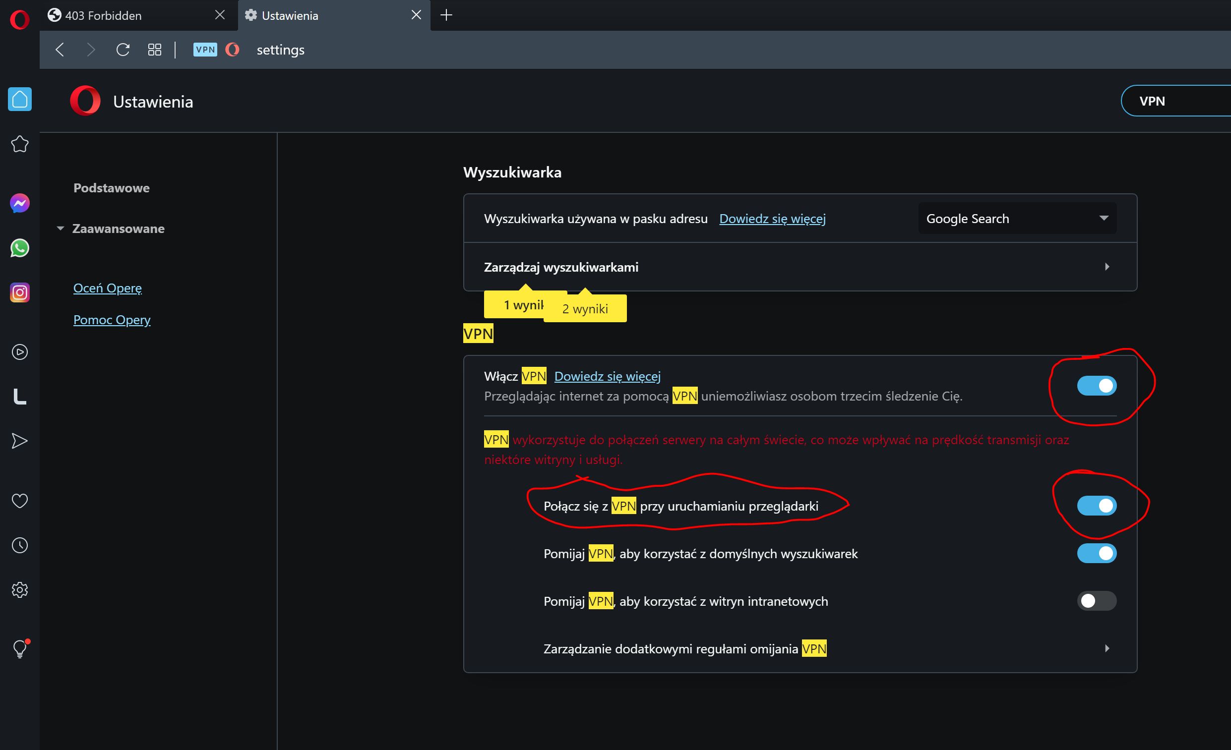Open Speed Dial start page grid
Viewport: 1231px width, 750px height.
(155, 50)
